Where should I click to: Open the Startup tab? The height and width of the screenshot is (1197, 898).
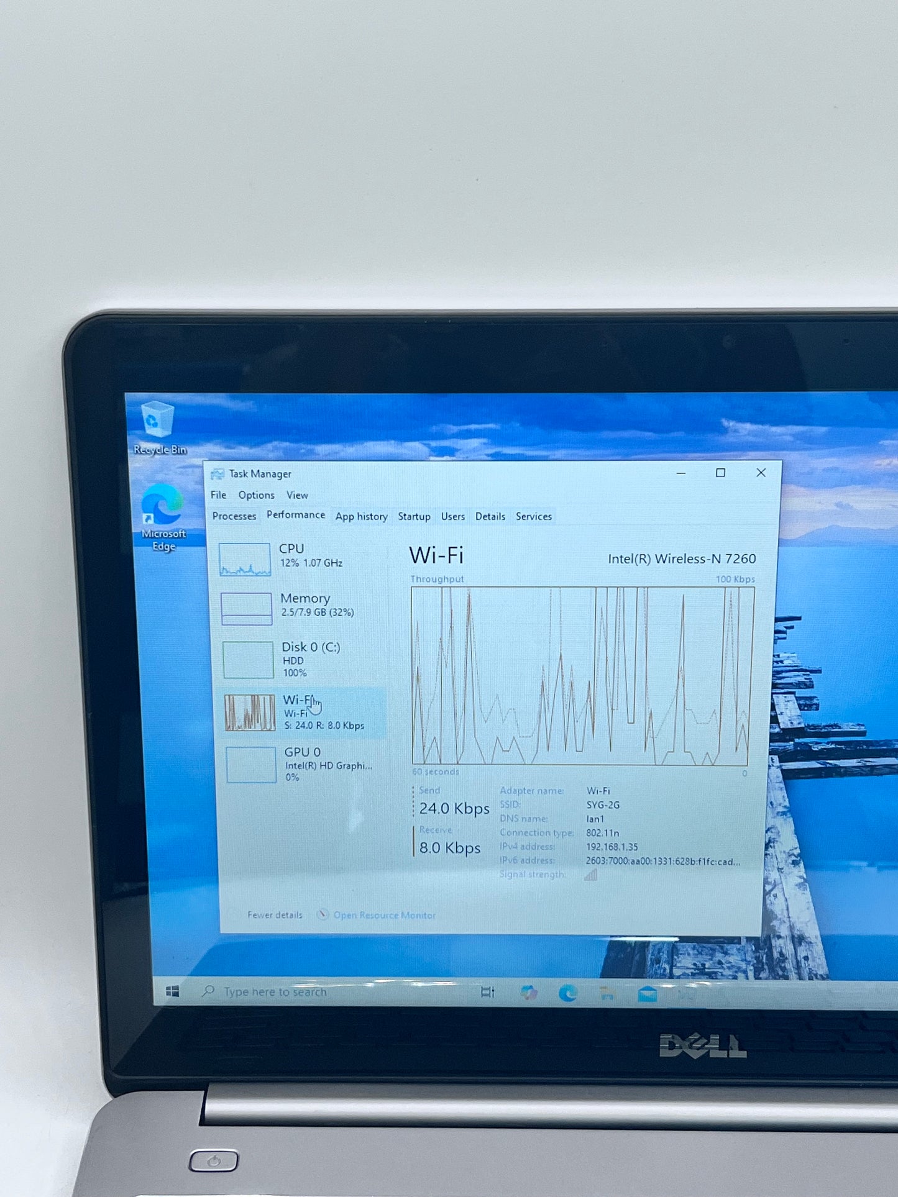pyautogui.click(x=414, y=516)
